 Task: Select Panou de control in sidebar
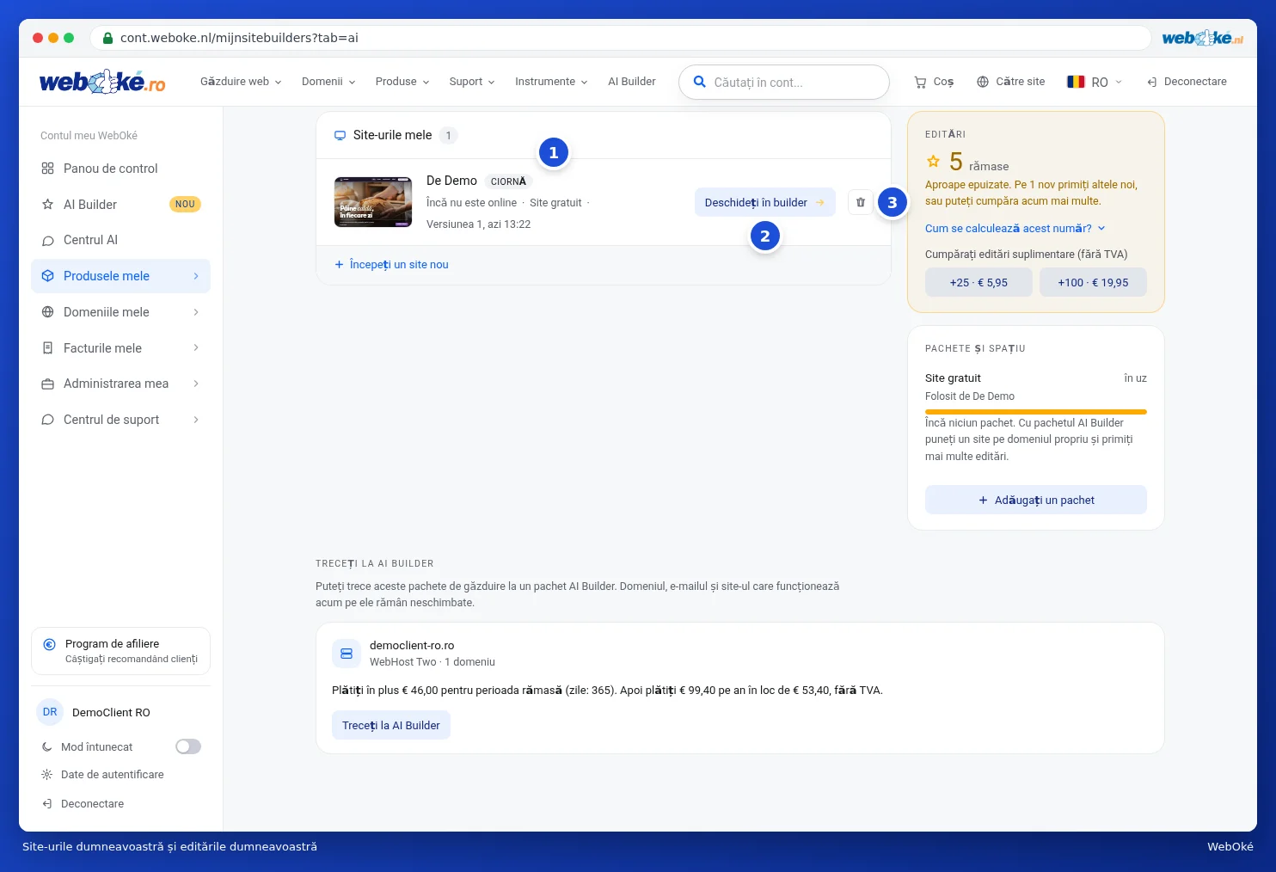click(120, 169)
